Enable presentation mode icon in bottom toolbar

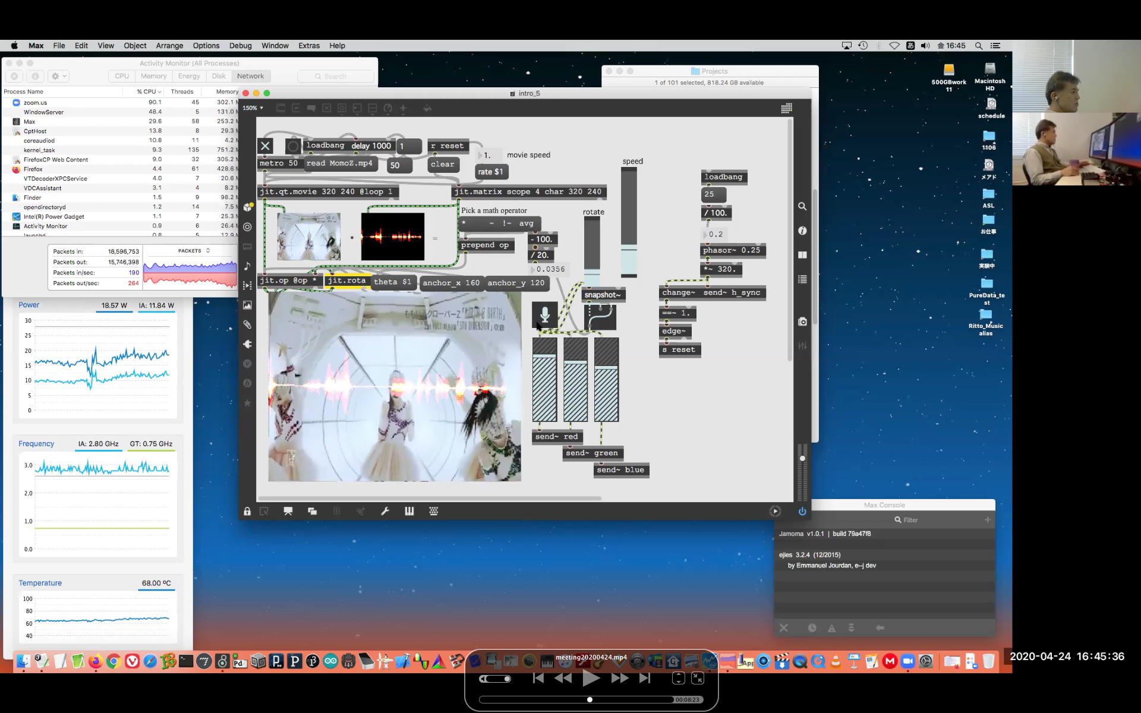288,511
